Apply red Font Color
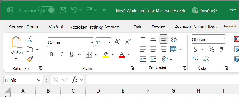 coord(122,55)
